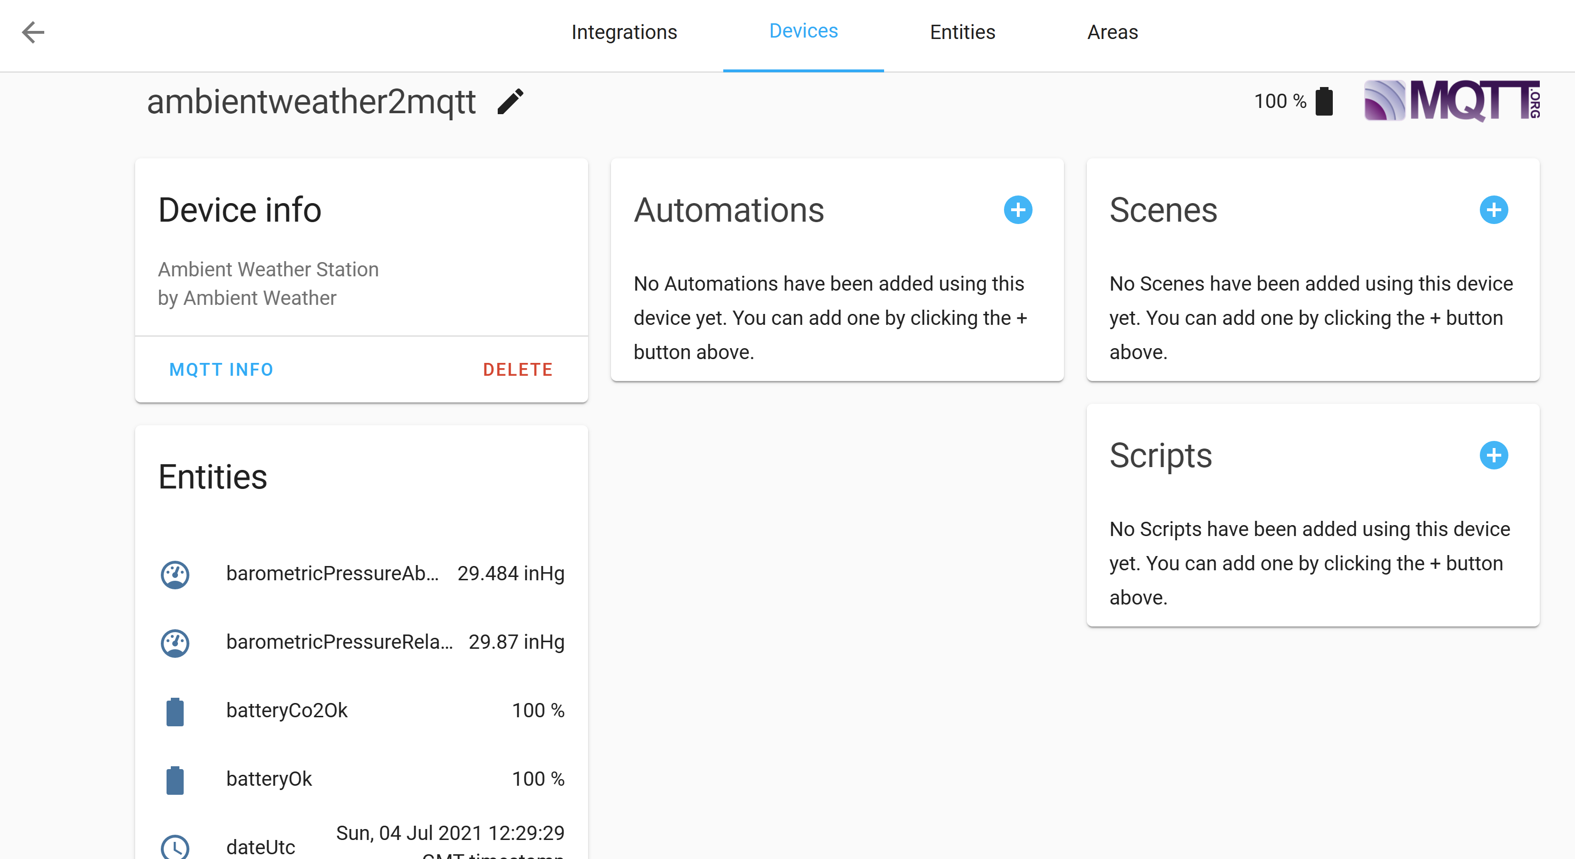Click the batteryOk battery icon

[x=175, y=780]
